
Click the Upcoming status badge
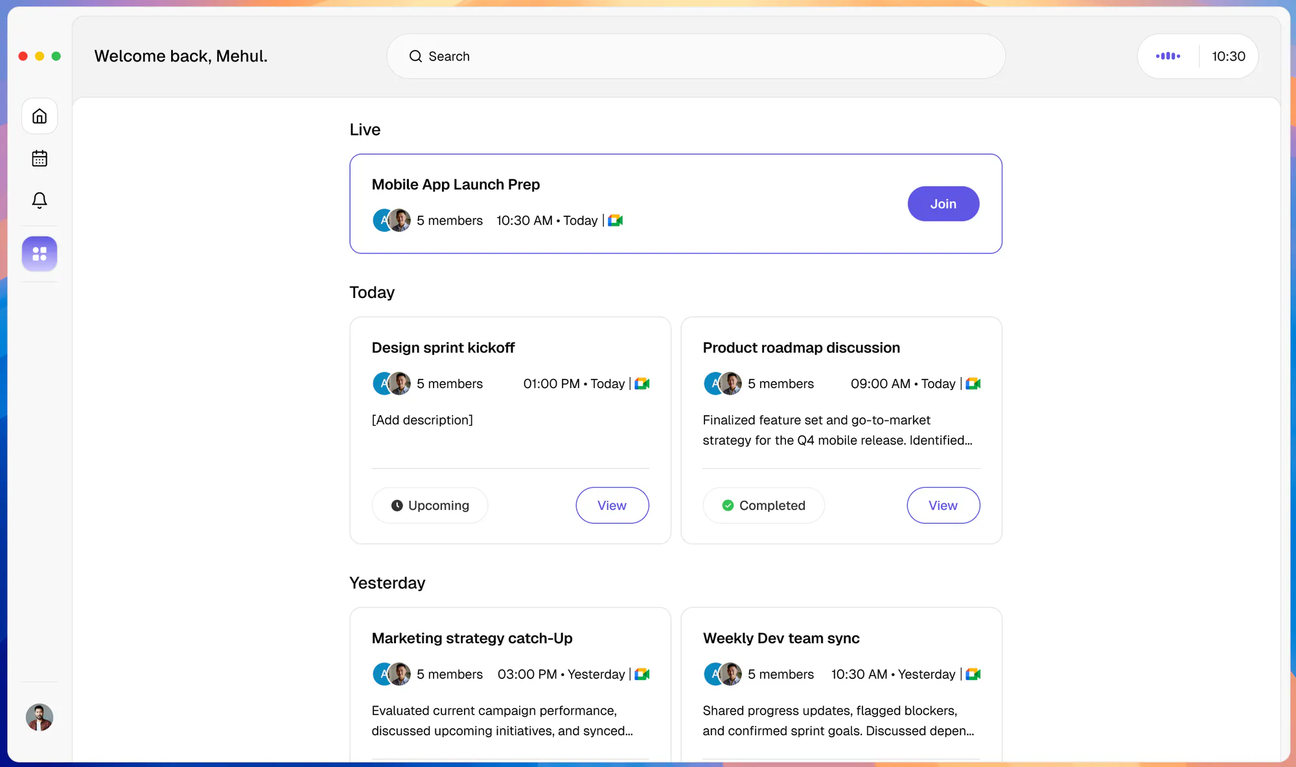430,505
